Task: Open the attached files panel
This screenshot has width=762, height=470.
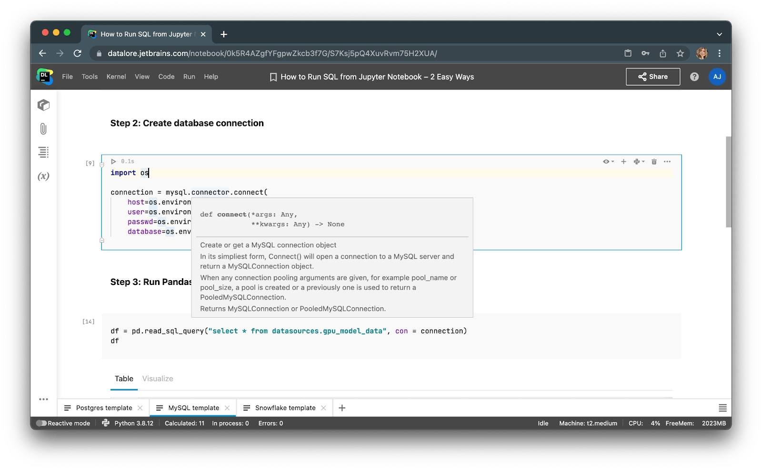Action: [x=43, y=128]
